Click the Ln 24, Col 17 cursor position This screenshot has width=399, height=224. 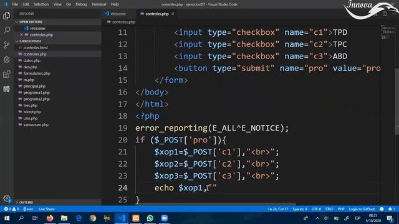tap(278, 209)
